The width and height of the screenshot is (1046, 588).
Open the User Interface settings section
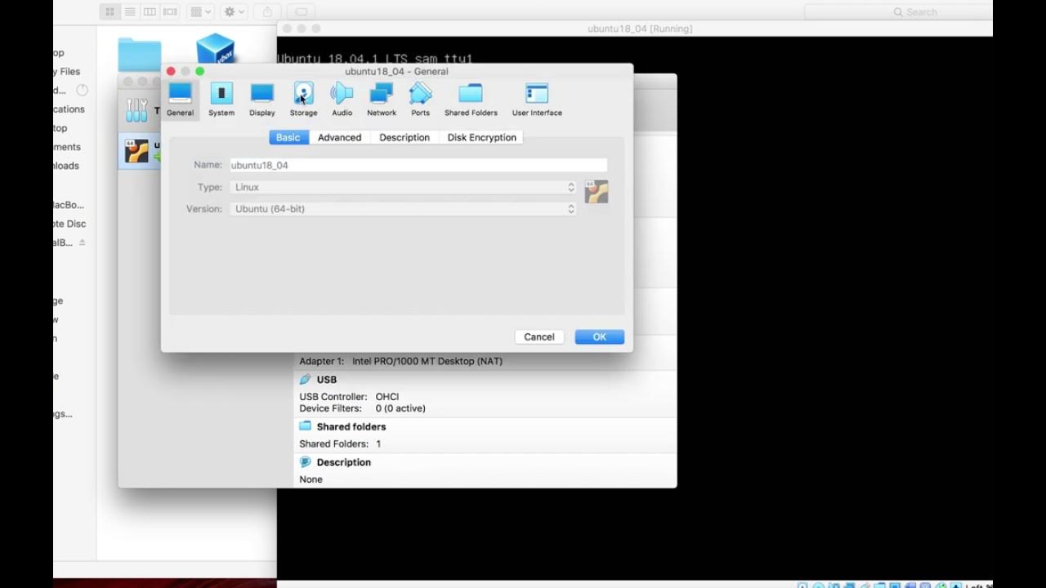click(537, 100)
